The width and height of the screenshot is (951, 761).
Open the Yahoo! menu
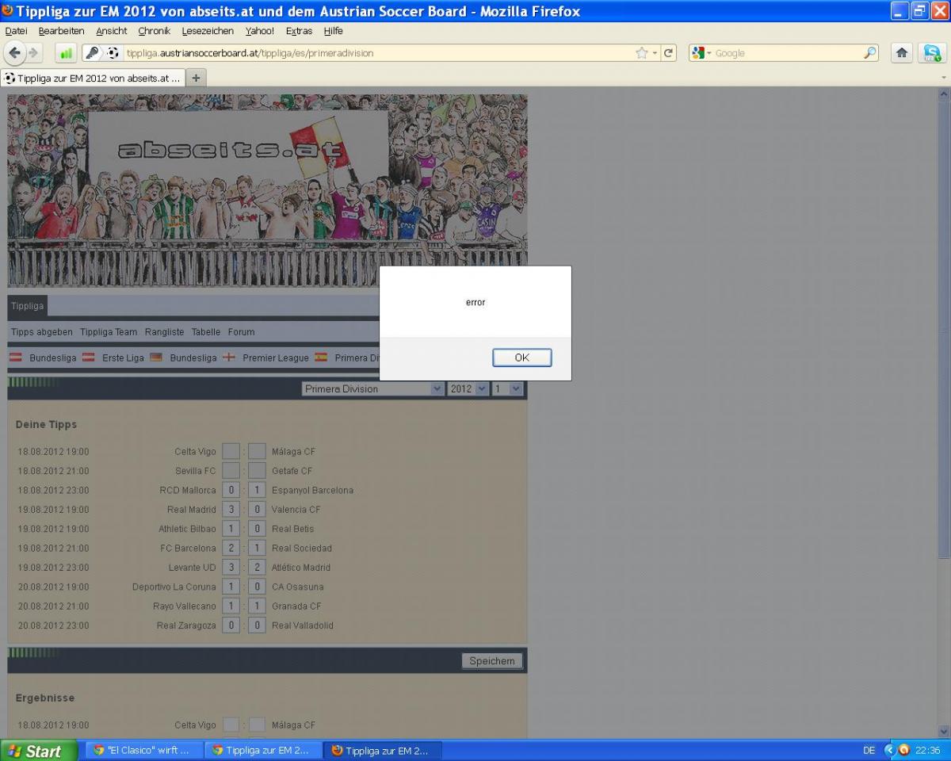(x=259, y=31)
